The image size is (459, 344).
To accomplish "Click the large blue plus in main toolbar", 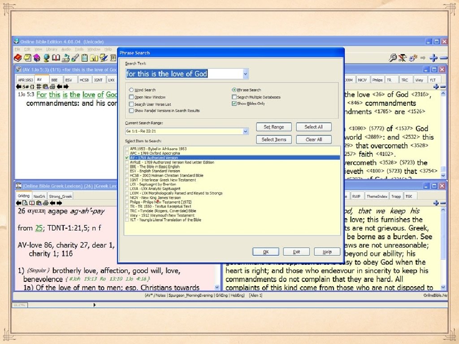I will 433,58.
